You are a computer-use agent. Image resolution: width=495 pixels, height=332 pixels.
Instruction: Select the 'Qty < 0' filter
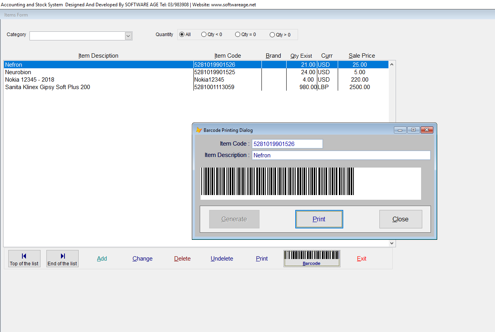point(204,34)
